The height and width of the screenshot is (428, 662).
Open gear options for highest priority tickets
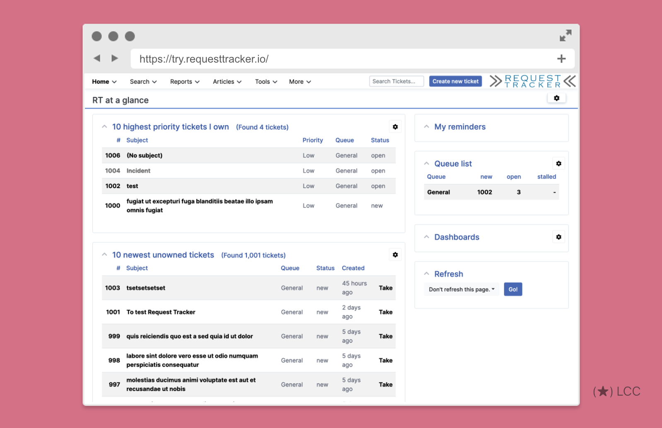point(395,127)
